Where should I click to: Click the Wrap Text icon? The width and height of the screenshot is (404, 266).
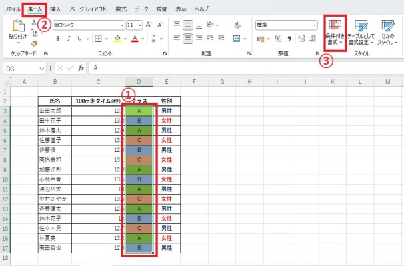(237, 25)
